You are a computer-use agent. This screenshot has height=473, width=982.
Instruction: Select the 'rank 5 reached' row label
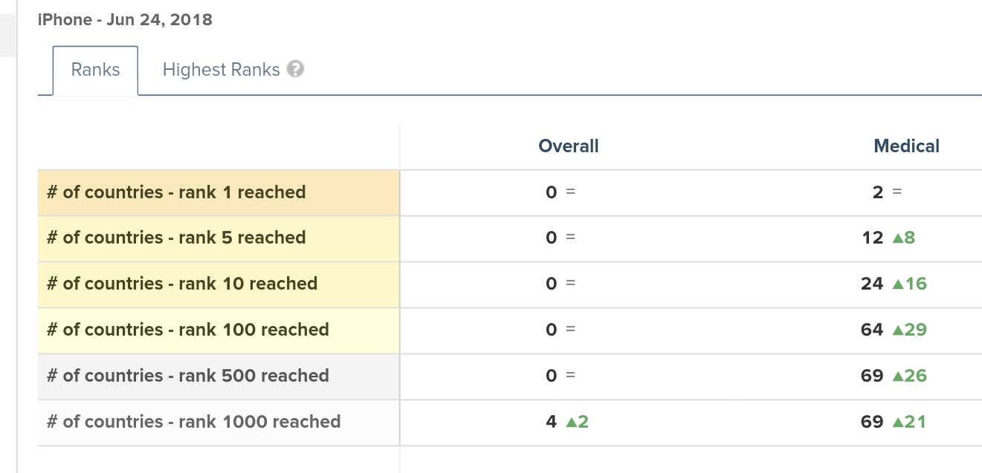pos(176,238)
